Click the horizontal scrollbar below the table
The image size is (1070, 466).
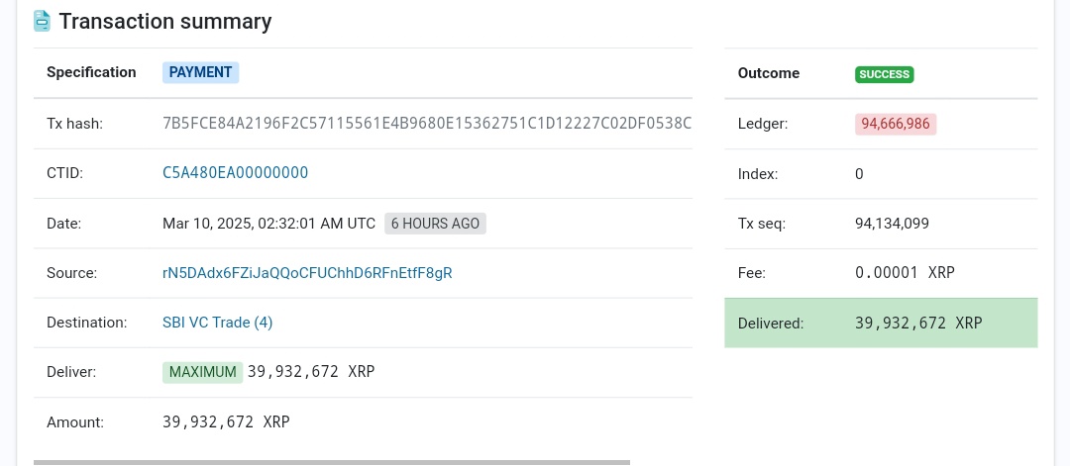tap(332, 462)
